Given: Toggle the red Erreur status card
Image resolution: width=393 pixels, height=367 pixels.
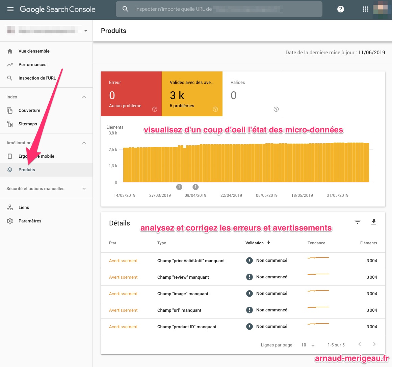Looking at the screenshot, I should tap(131, 94).
